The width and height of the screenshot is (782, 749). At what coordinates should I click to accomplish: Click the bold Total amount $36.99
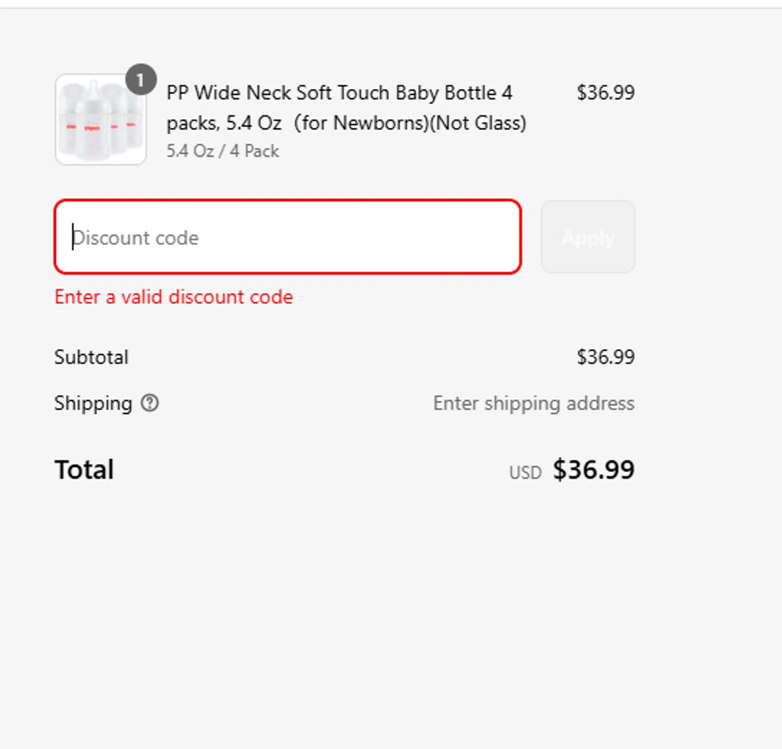[x=593, y=470]
